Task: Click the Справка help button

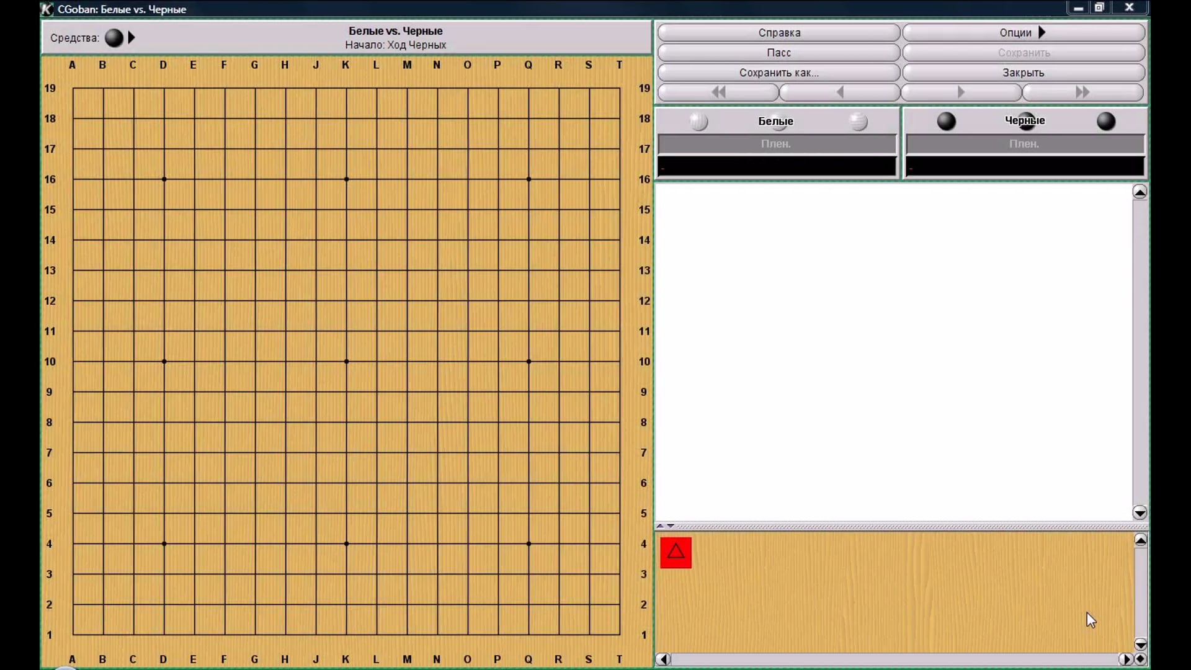Action: click(778, 32)
